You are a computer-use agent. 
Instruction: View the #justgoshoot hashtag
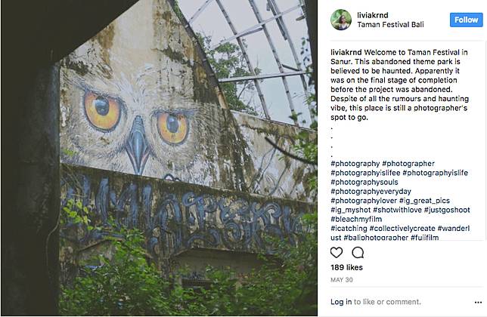click(x=448, y=209)
